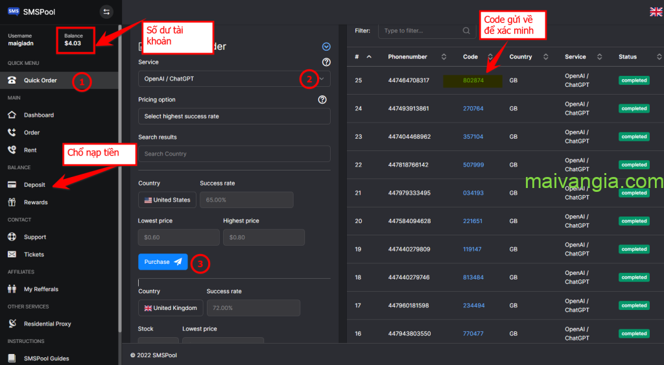Image resolution: width=664 pixels, height=365 pixels.
Task: Click the 65.00% success rate field
Action: click(246, 200)
